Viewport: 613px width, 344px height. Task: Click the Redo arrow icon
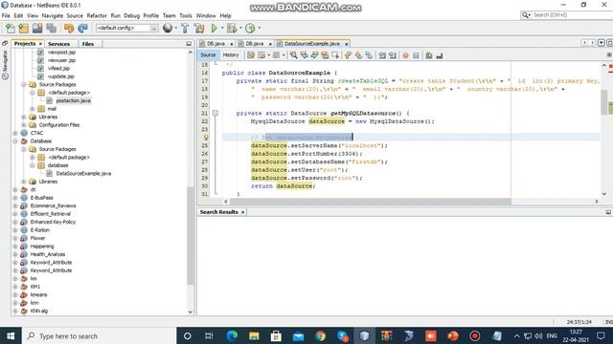pyautogui.click(x=82, y=28)
